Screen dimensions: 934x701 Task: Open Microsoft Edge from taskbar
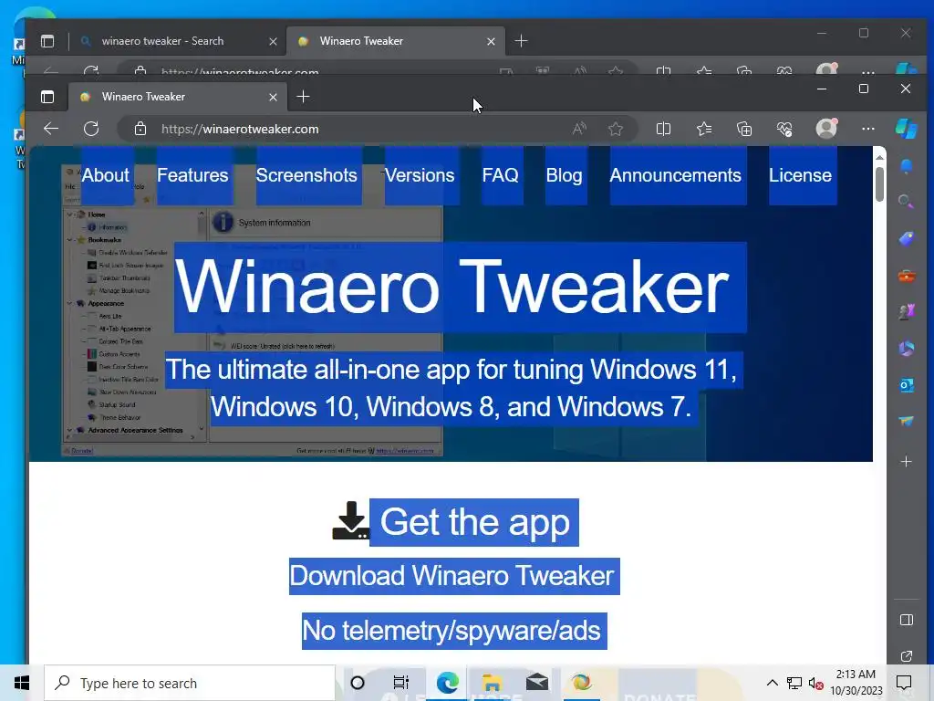pyautogui.click(x=447, y=683)
